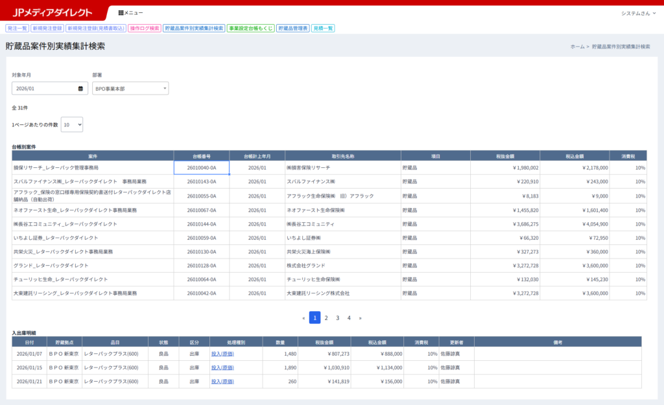This screenshot has height=405, width=664.
Task: Click the JPメディアダイレクト logo
Action: pos(53,12)
